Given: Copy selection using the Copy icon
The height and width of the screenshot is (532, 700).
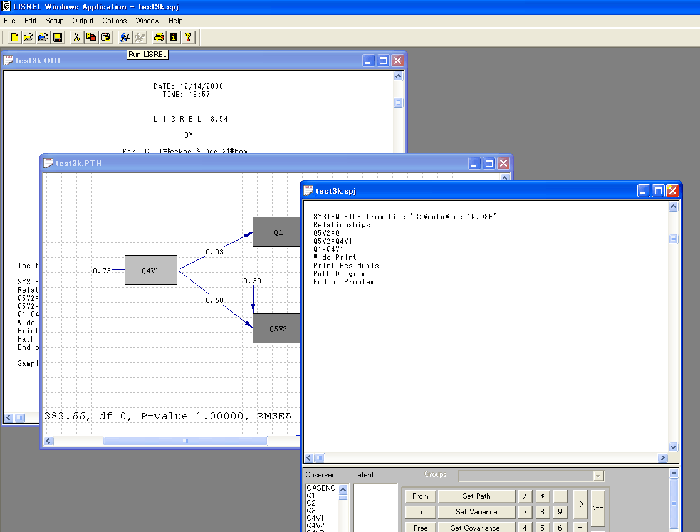Looking at the screenshot, I should (x=91, y=37).
